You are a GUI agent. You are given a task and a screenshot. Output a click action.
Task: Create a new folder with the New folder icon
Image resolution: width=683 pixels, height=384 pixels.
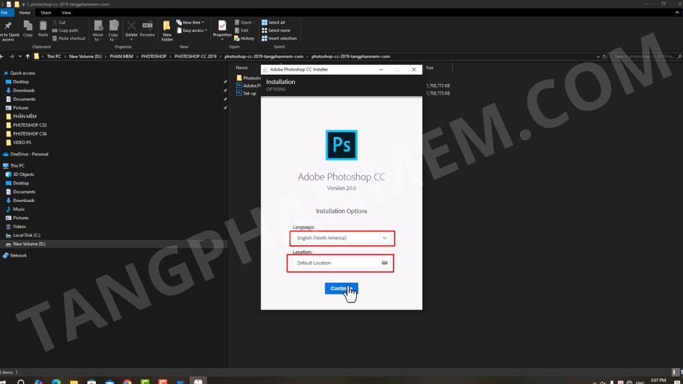pyautogui.click(x=167, y=30)
